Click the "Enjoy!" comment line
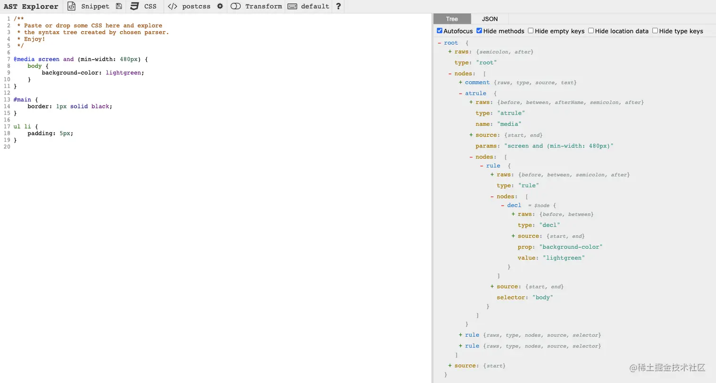Viewport: 716px width, 383px height. pyautogui.click(x=31, y=39)
